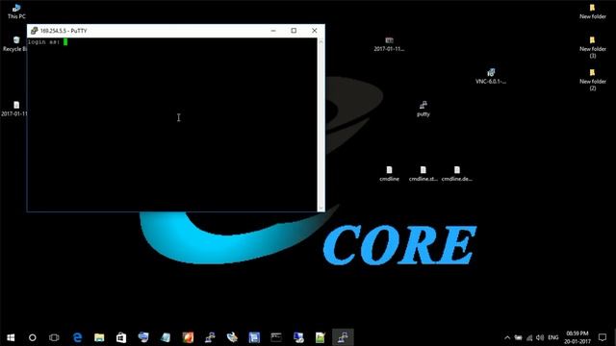The width and height of the screenshot is (616, 346).
Task: Launch Microsoft Edge from the taskbar
Action: [78, 337]
